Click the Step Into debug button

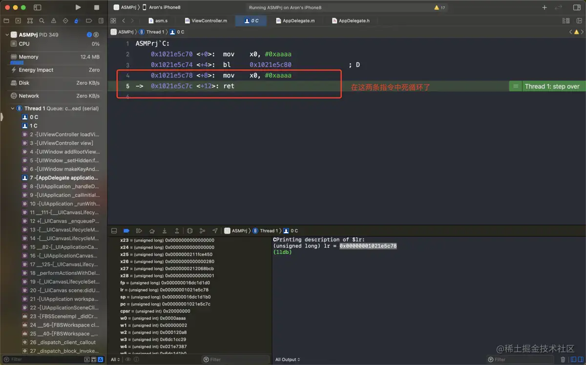point(165,231)
